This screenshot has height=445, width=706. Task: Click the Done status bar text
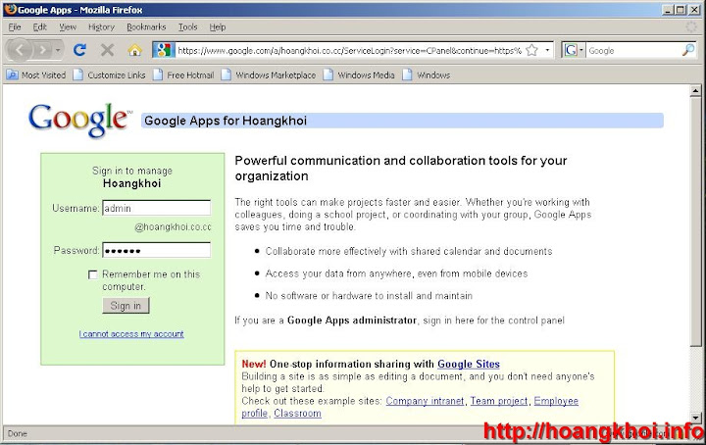point(17,433)
